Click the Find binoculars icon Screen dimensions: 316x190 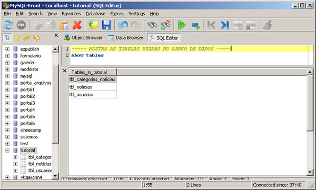tap(153, 25)
